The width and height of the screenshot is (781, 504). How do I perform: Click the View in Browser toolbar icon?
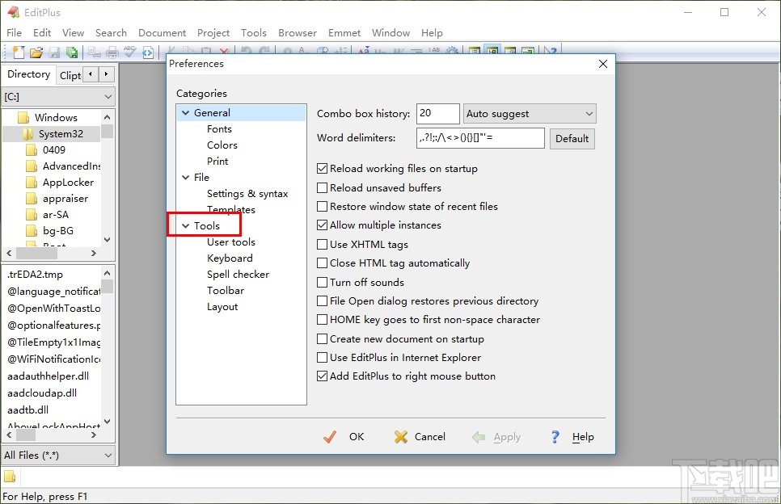148,52
